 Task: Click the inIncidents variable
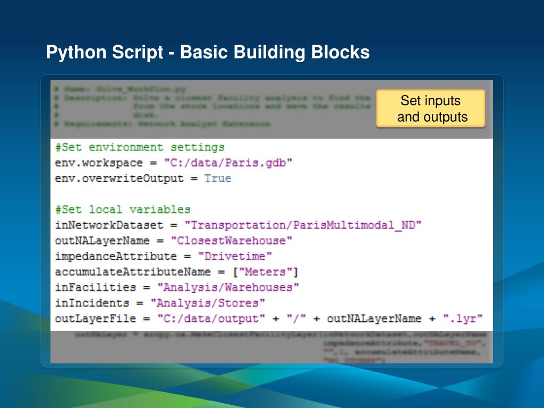point(92,303)
